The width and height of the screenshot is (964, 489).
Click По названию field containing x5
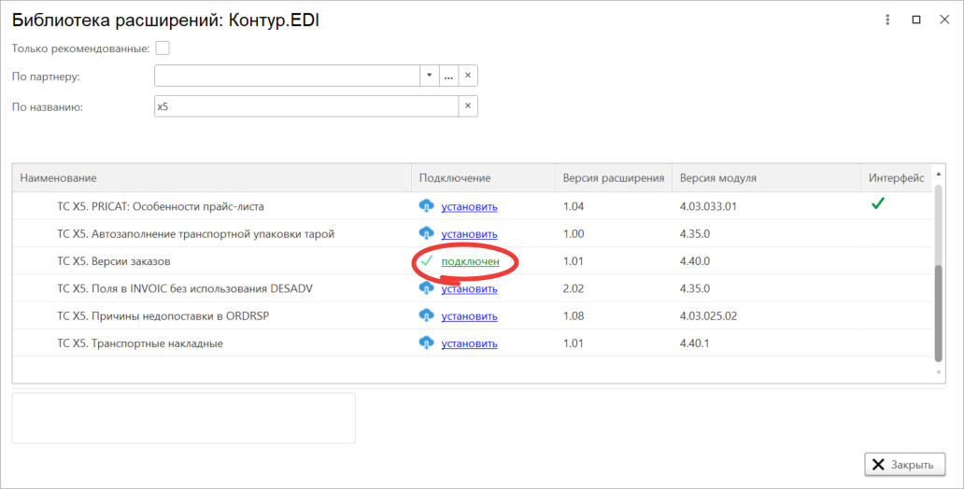[x=306, y=105]
